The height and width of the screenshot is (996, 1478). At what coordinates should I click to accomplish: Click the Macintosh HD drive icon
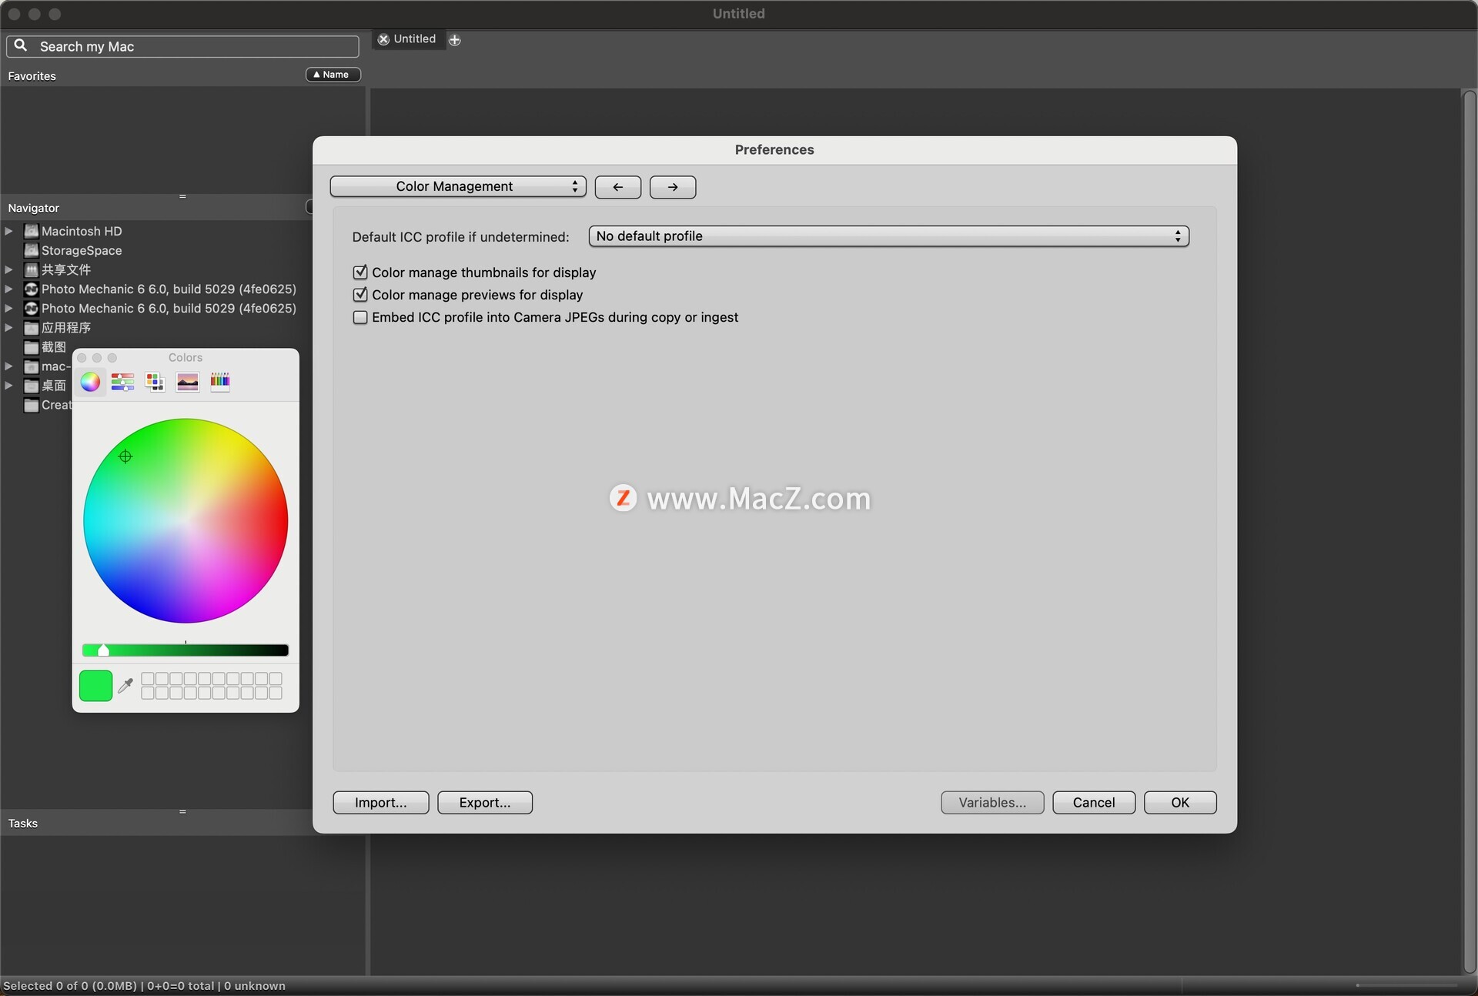32,231
